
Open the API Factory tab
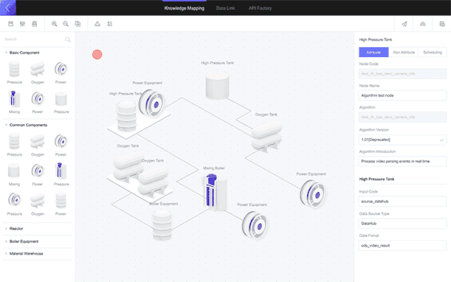[261, 8]
